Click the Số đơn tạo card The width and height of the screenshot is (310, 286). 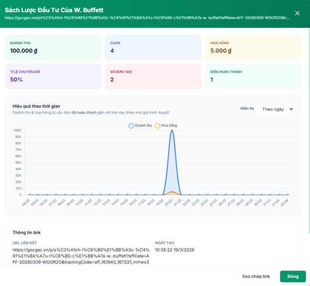pyautogui.click(x=153, y=77)
